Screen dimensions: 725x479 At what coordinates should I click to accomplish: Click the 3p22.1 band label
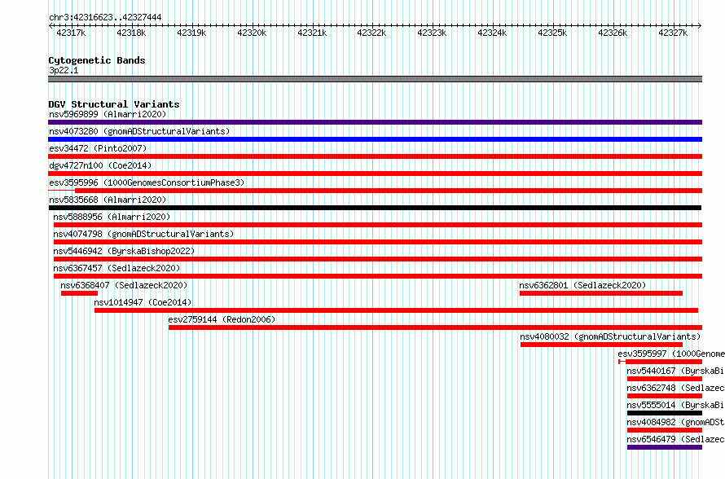pos(64,70)
